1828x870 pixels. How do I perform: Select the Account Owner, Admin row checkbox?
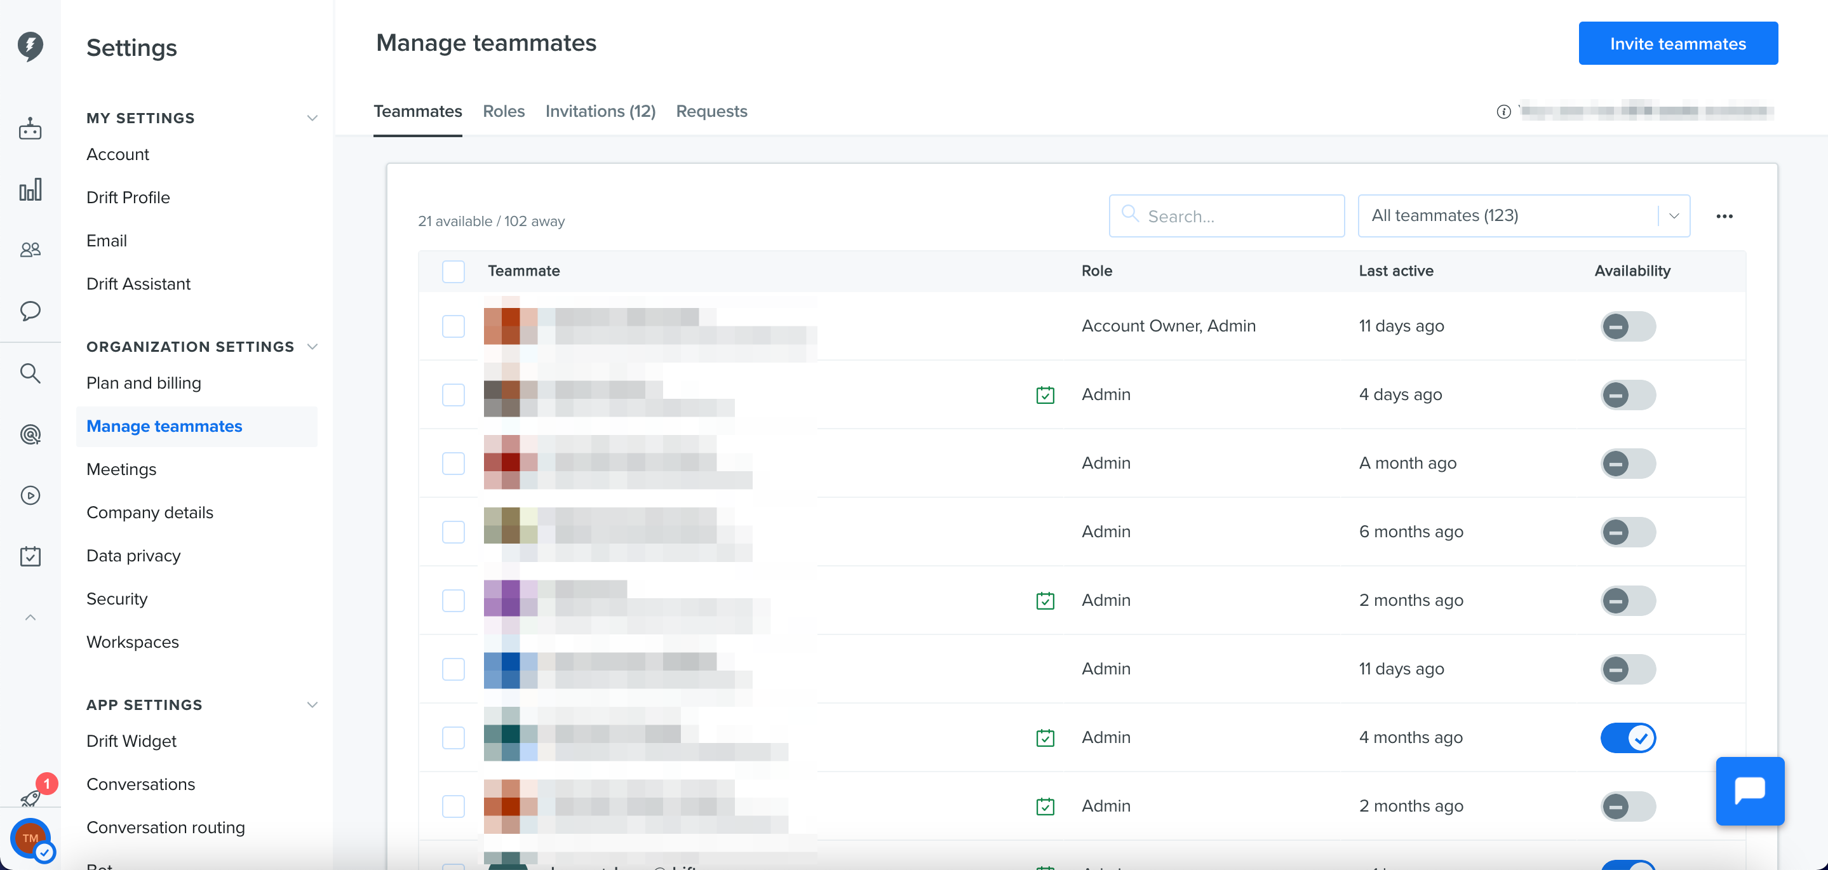pyautogui.click(x=453, y=326)
